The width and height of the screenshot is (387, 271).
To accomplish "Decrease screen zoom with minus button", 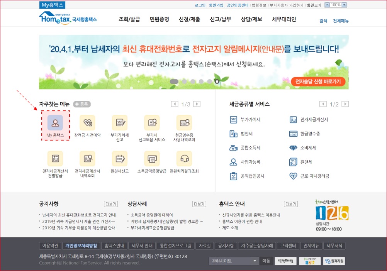I will click(327, 5).
